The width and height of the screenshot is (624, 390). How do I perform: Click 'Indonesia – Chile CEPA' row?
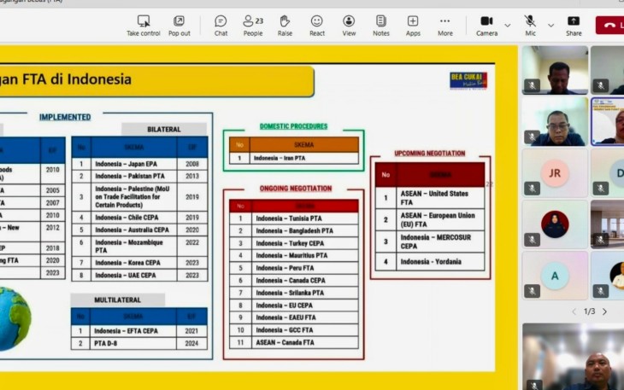click(139, 218)
